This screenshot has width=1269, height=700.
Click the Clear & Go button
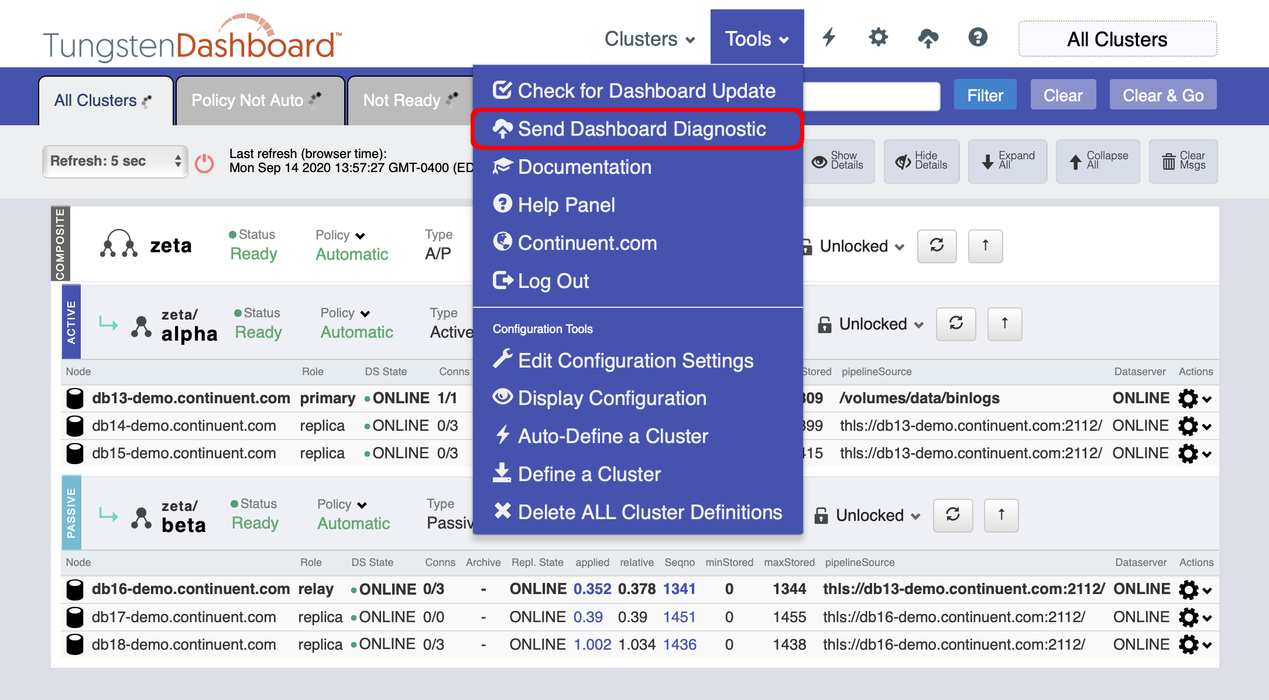1163,95
